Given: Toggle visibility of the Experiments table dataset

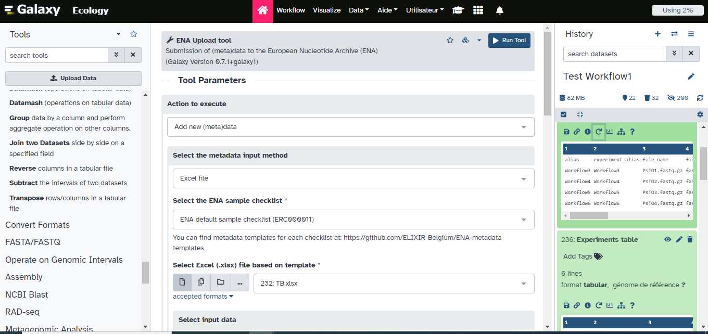Looking at the screenshot, I should point(668,239).
